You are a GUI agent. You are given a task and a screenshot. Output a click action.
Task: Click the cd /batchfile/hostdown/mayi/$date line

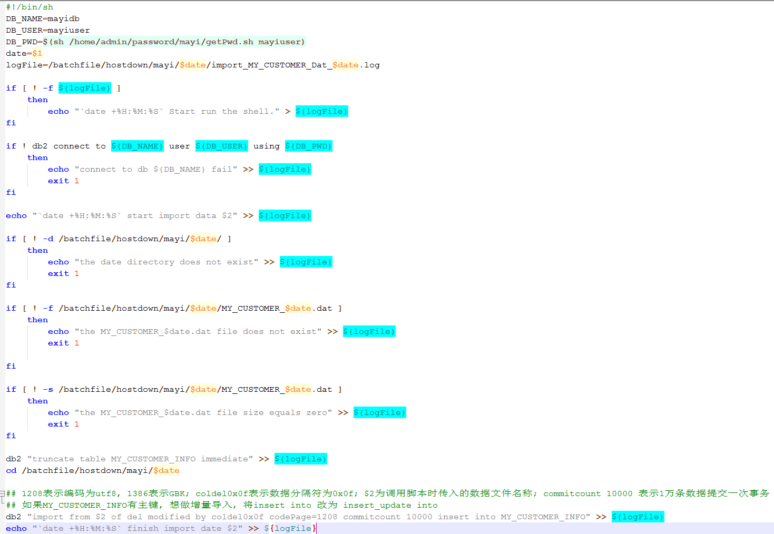93,470
